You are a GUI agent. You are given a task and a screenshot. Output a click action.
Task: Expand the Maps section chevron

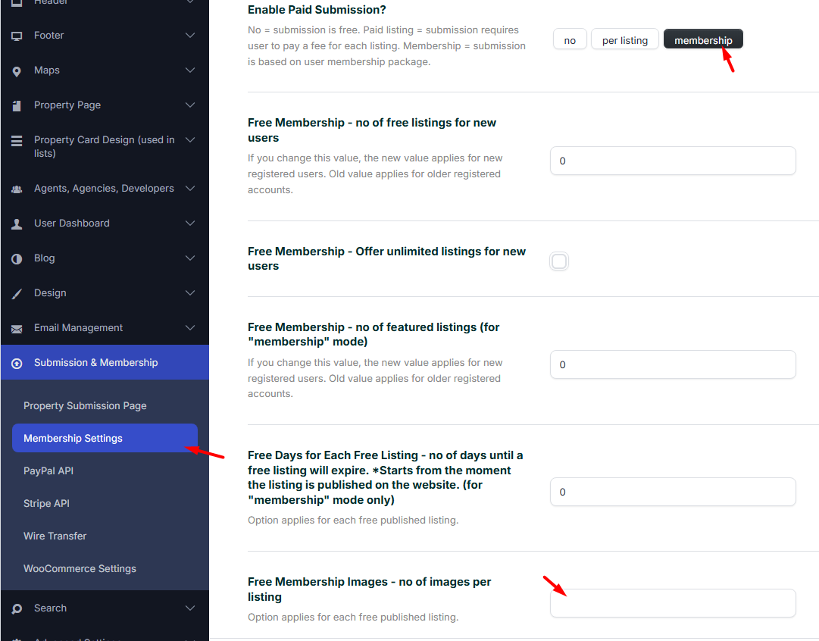[x=190, y=70]
